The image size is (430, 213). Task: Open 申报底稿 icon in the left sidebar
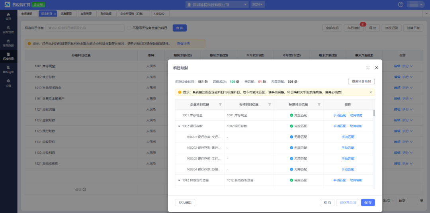click(x=8, y=67)
